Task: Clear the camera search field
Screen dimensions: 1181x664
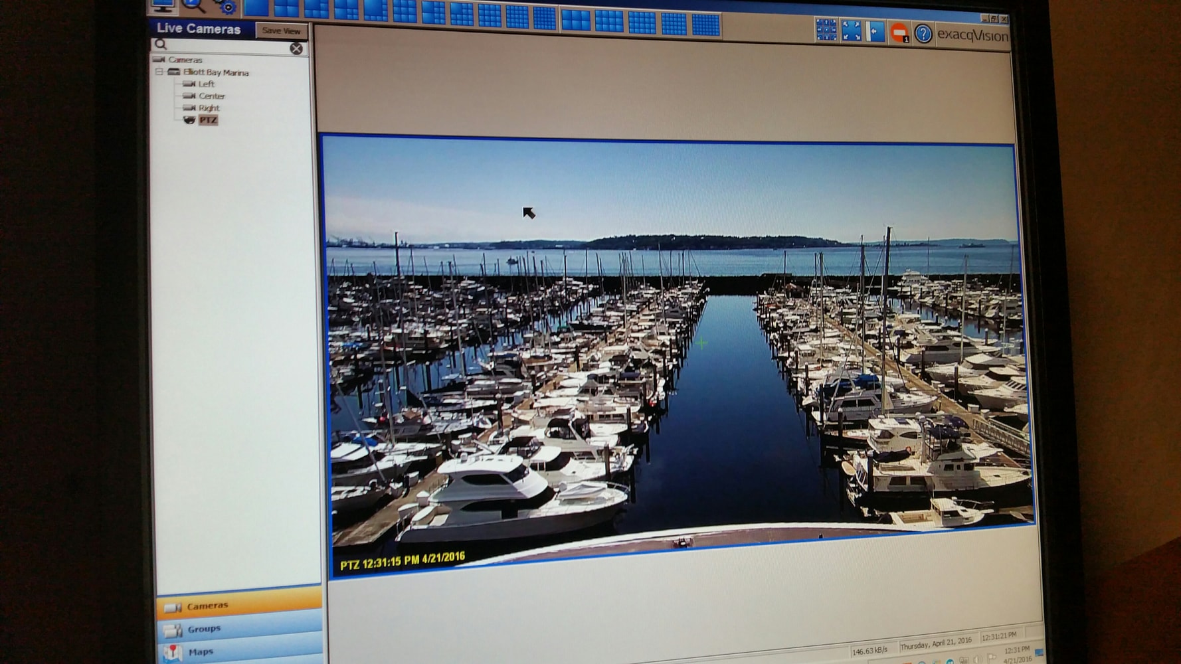Action: 296,48
